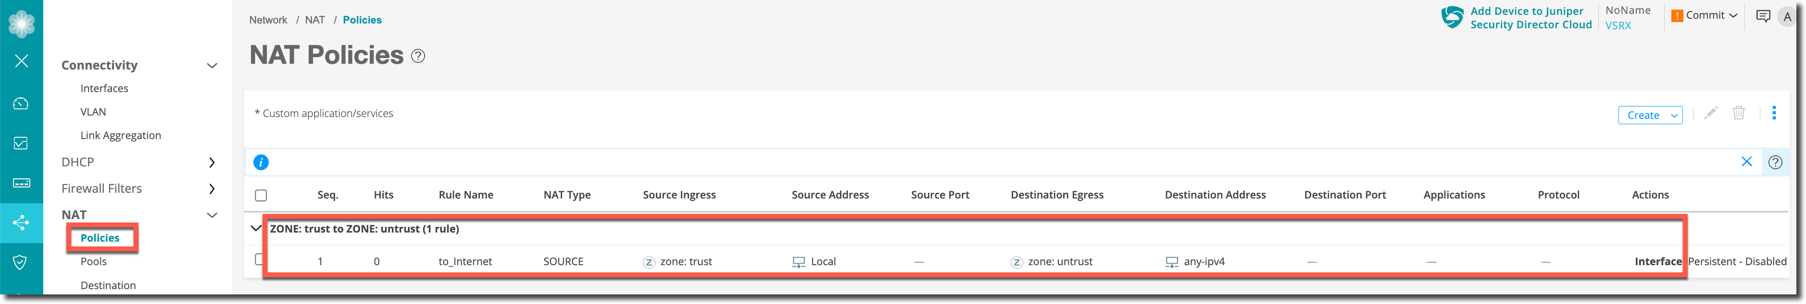This screenshot has height=304, width=1806.
Task: Open the Monitor chart icon in sidebar
Action: pyautogui.click(x=21, y=143)
